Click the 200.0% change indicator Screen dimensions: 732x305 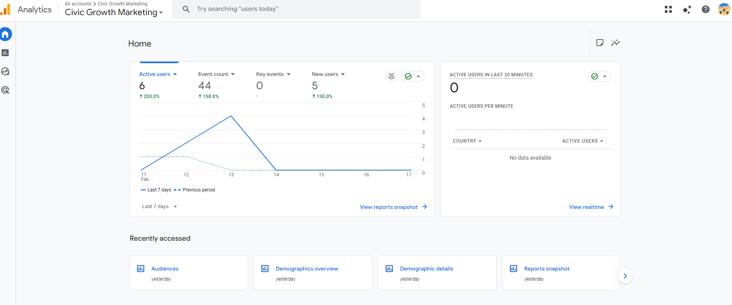(150, 96)
